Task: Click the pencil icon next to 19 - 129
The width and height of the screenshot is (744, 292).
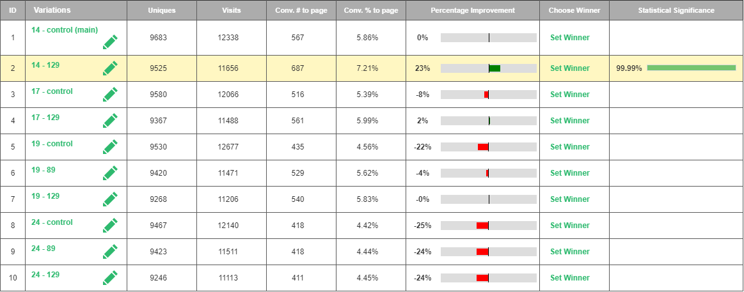Action: 110,199
